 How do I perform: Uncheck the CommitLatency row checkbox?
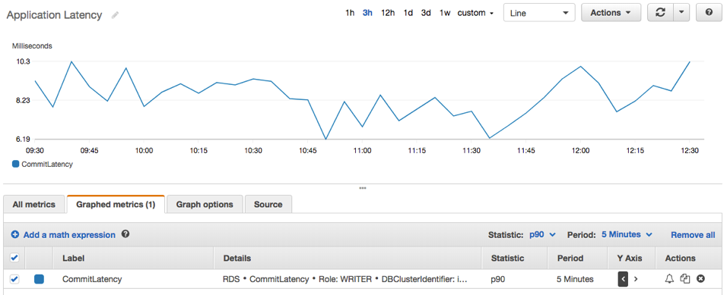pos(14,279)
